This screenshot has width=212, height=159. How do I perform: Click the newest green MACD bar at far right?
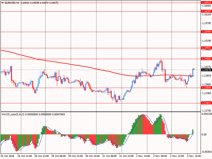pos(193,131)
